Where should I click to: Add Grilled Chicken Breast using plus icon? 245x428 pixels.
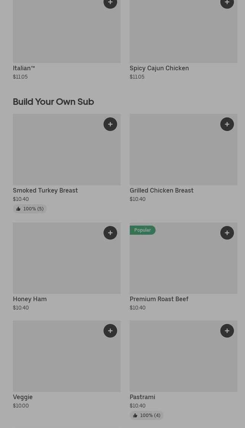coord(227,124)
